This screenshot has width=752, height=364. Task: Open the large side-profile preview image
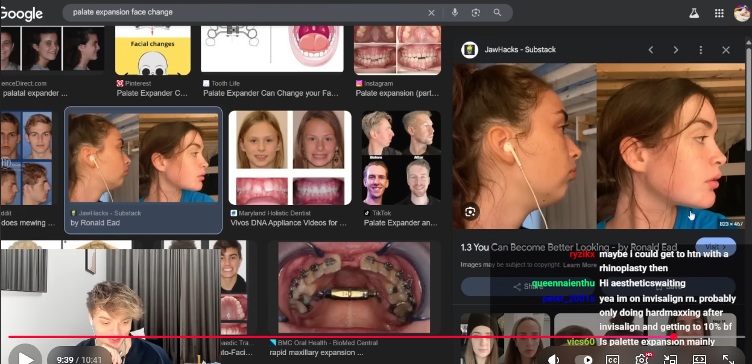click(x=599, y=146)
